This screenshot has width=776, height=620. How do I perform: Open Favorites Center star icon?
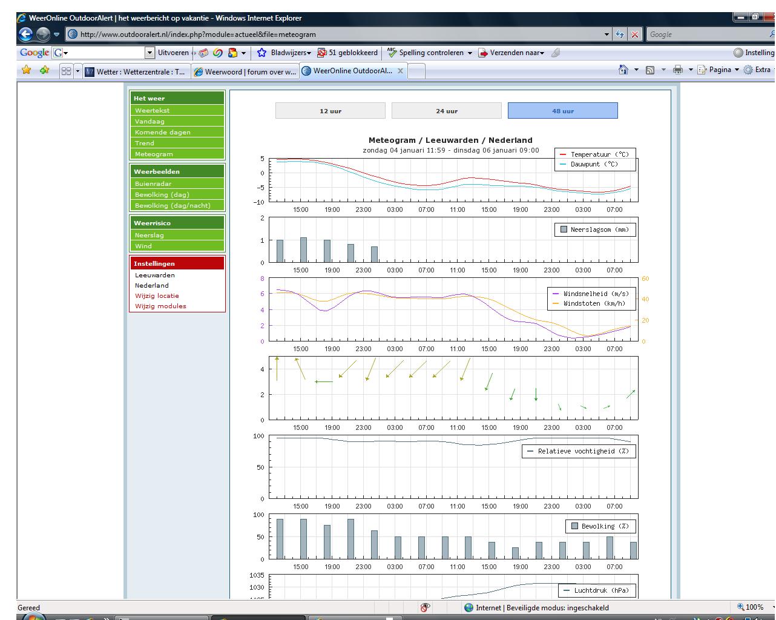[x=26, y=70]
